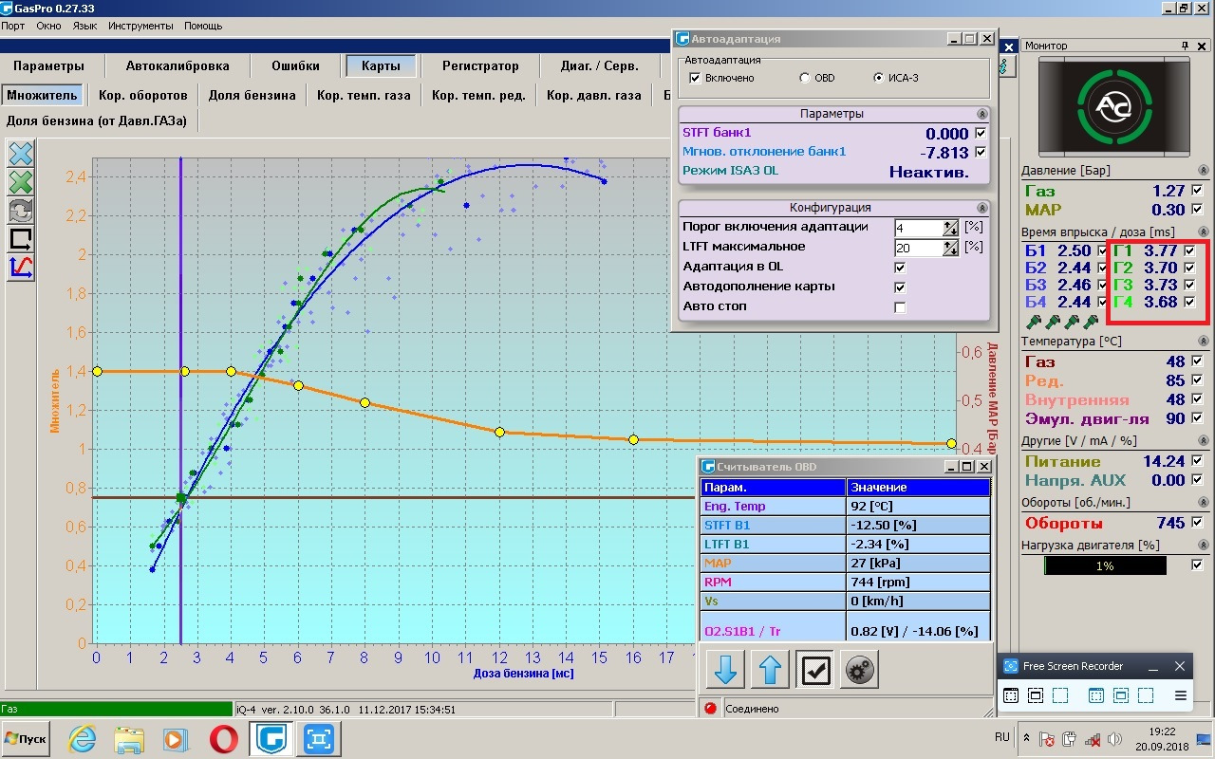The height and width of the screenshot is (759, 1215).
Task: Open OBD reader gear settings icon
Action: click(x=861, y=670)
